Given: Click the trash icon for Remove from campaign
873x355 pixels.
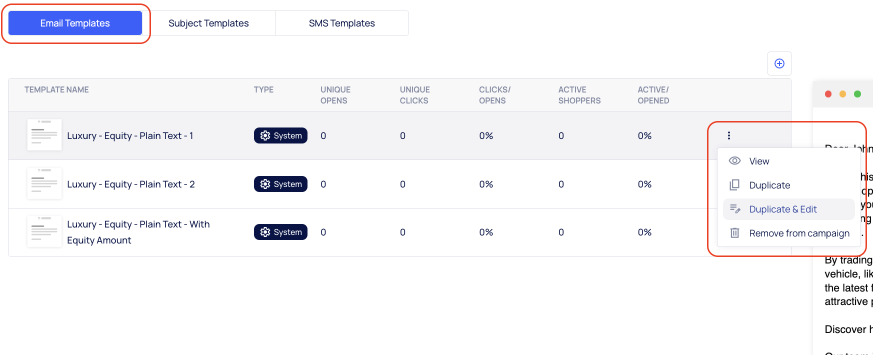Looking at the screenshot, I should pos(734,233).
